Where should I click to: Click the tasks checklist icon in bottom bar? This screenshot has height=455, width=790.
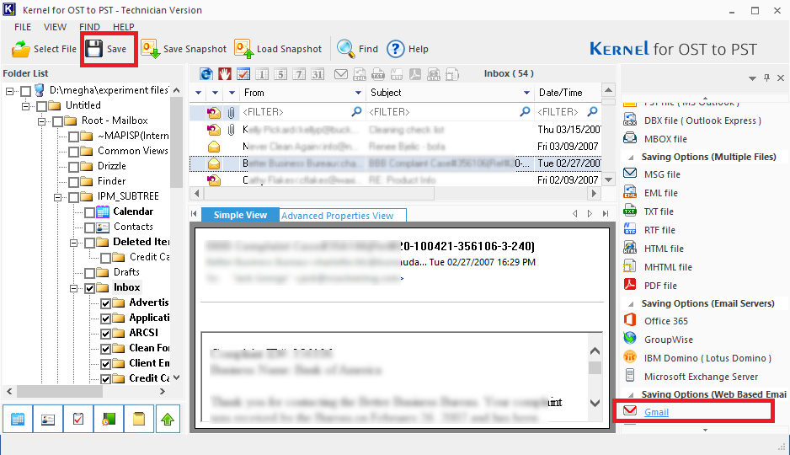pos(78,419)
